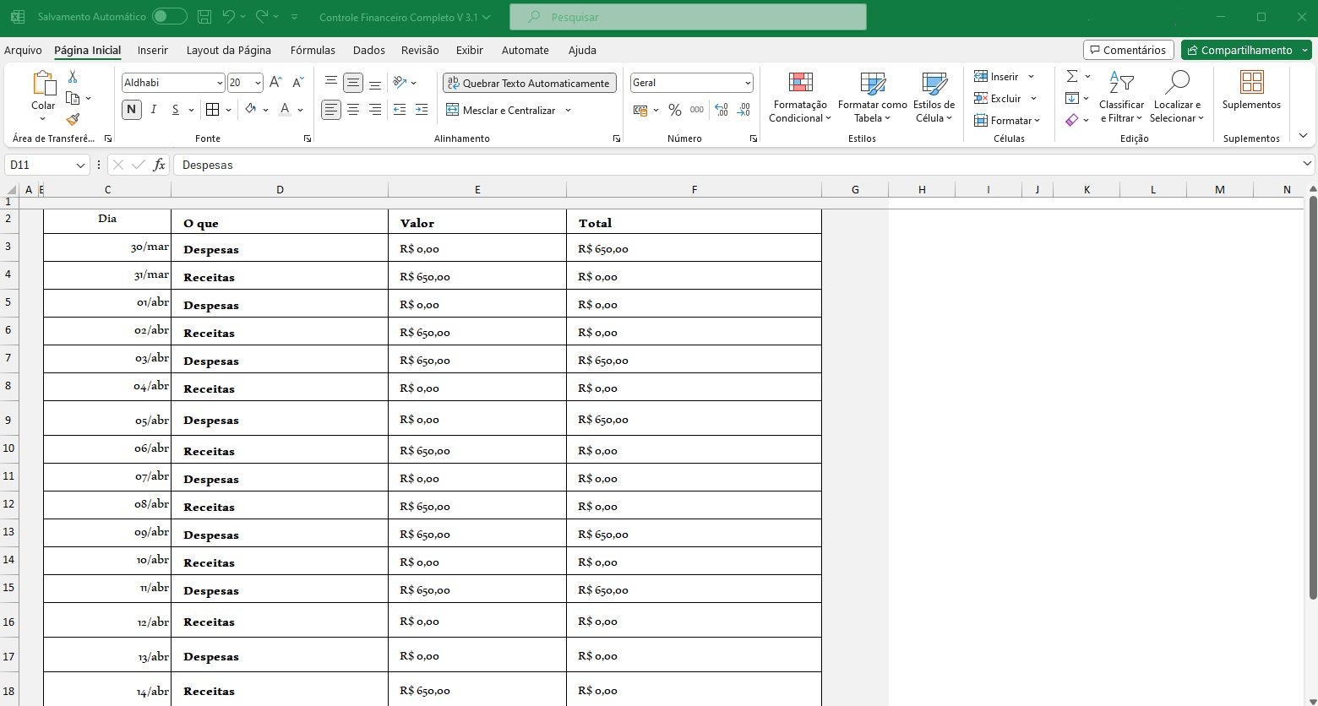Switch to the Layout da Página tab
Screen dimensions: 1318x706
click(x=228, y=50)
